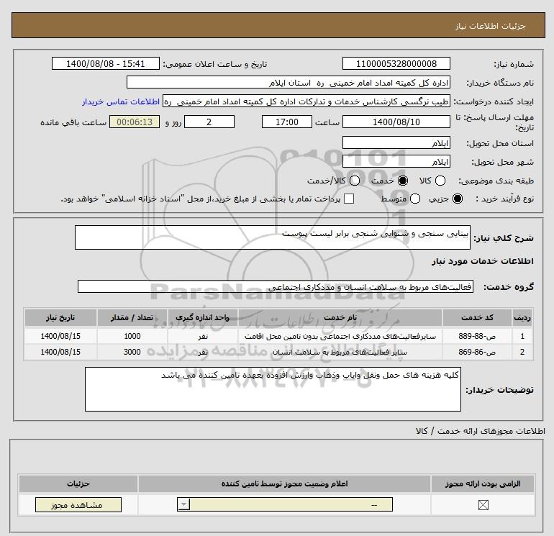Open اطلاعات تماس خریدار link

pyautogui.click(x=121, y=101)
